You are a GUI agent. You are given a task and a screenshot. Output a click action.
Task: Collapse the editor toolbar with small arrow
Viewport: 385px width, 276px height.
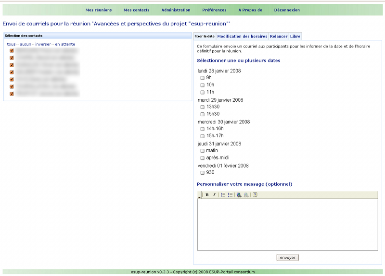199,197
